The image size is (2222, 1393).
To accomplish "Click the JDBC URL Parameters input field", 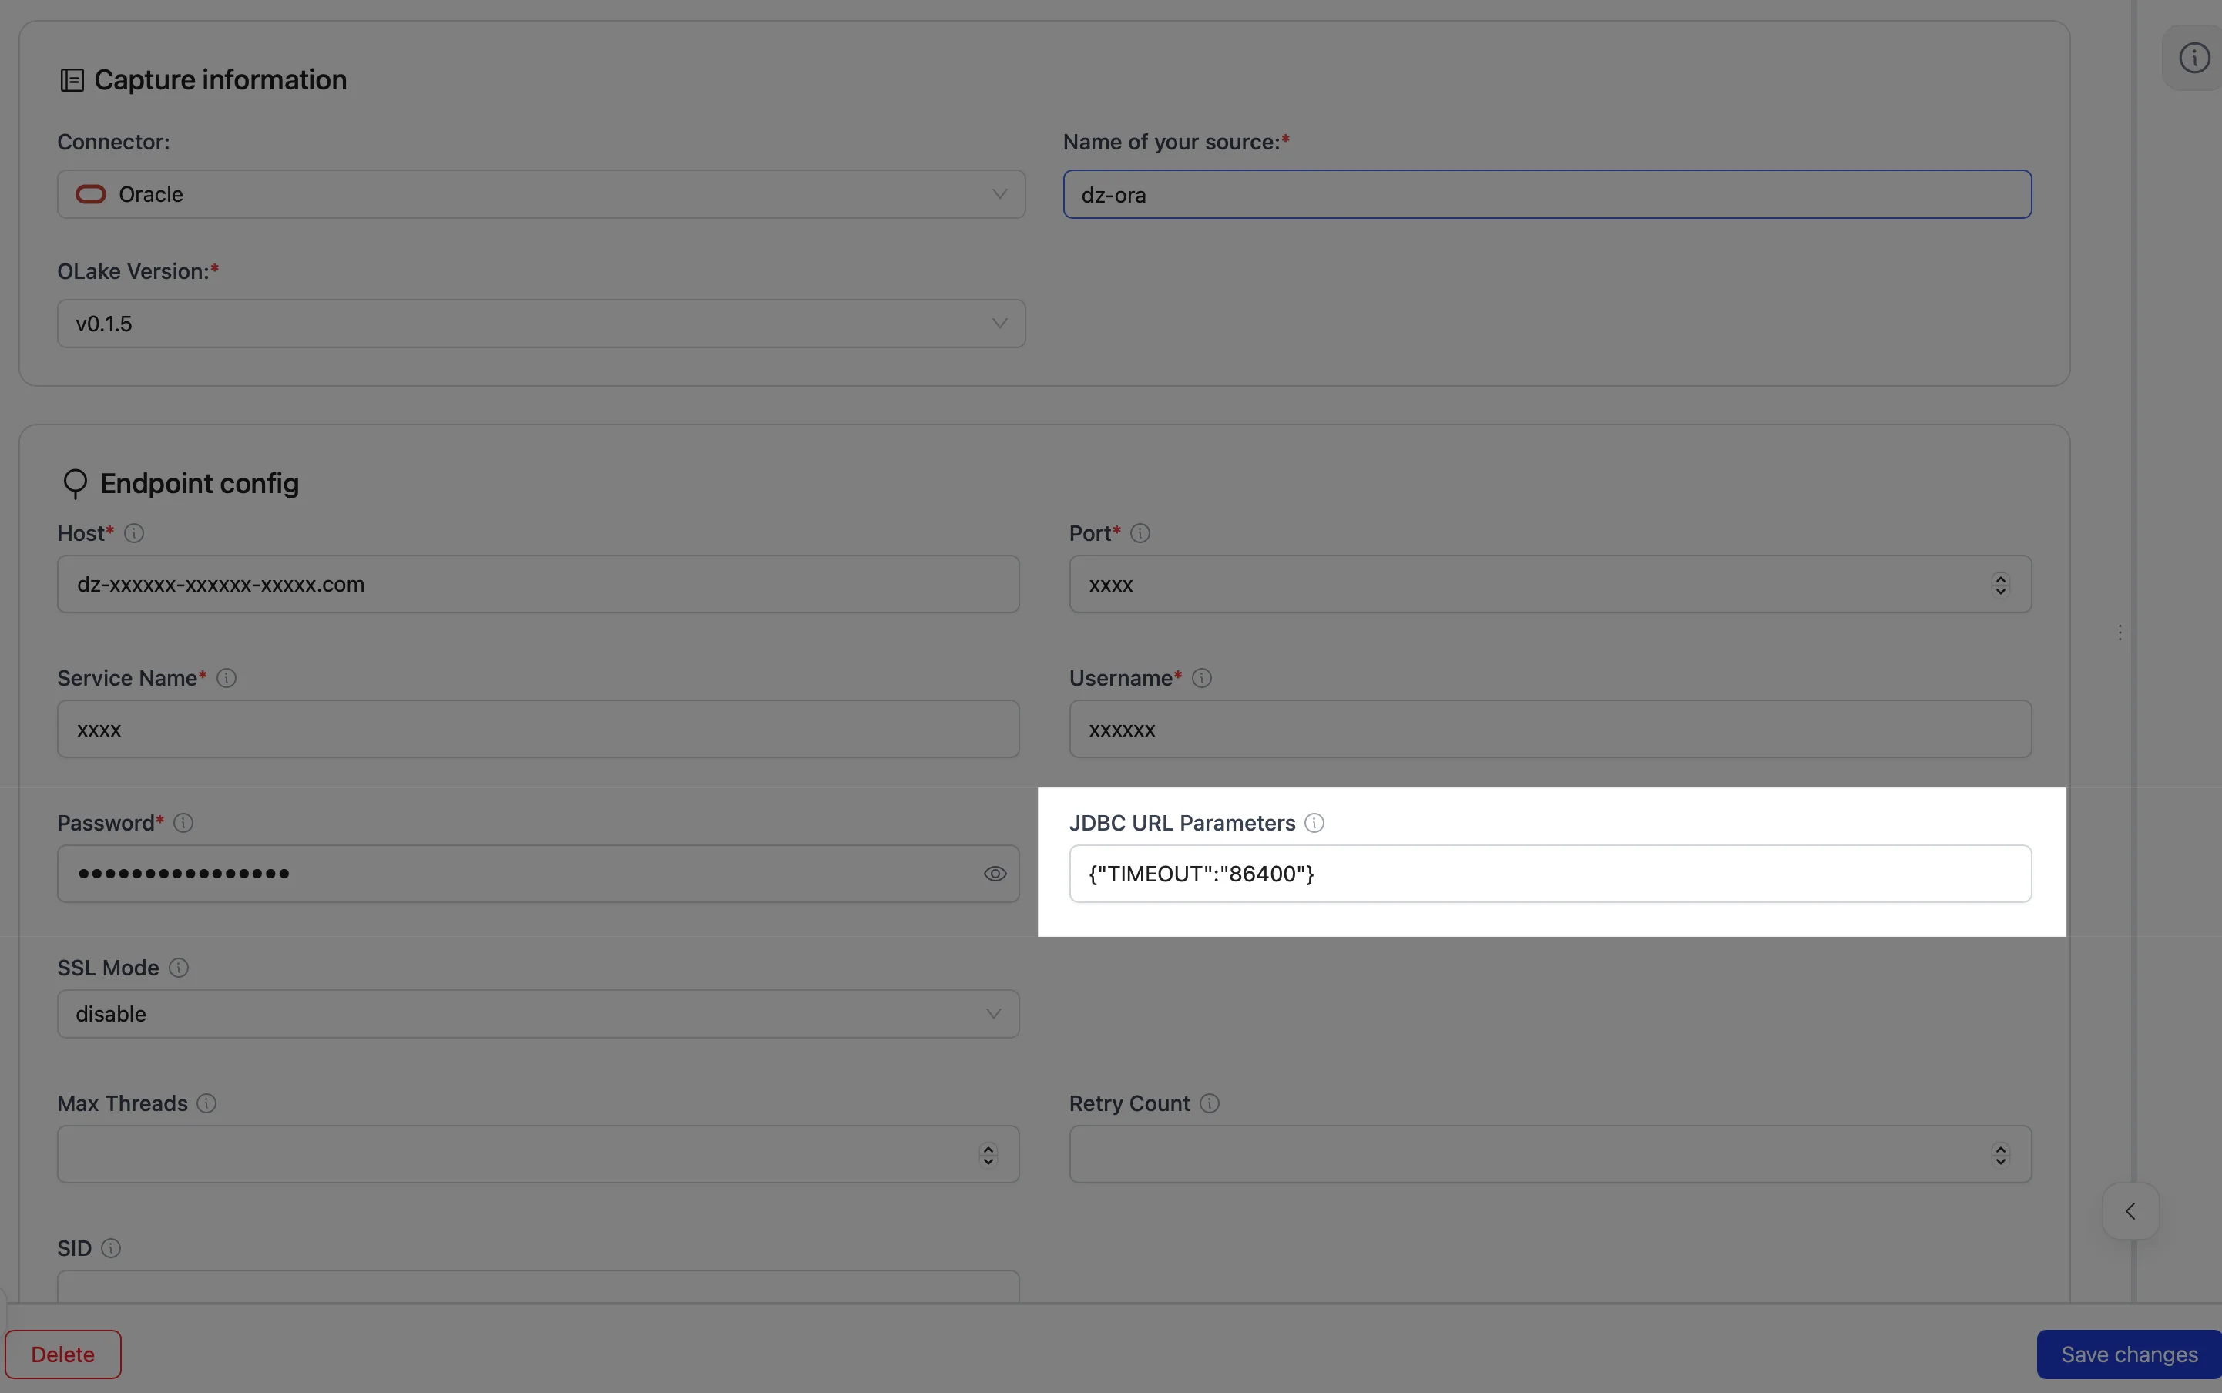I will click(1549, 874).
